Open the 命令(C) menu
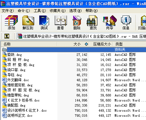The height and width of the screenshot is (120, 146). tap(24, 11)
